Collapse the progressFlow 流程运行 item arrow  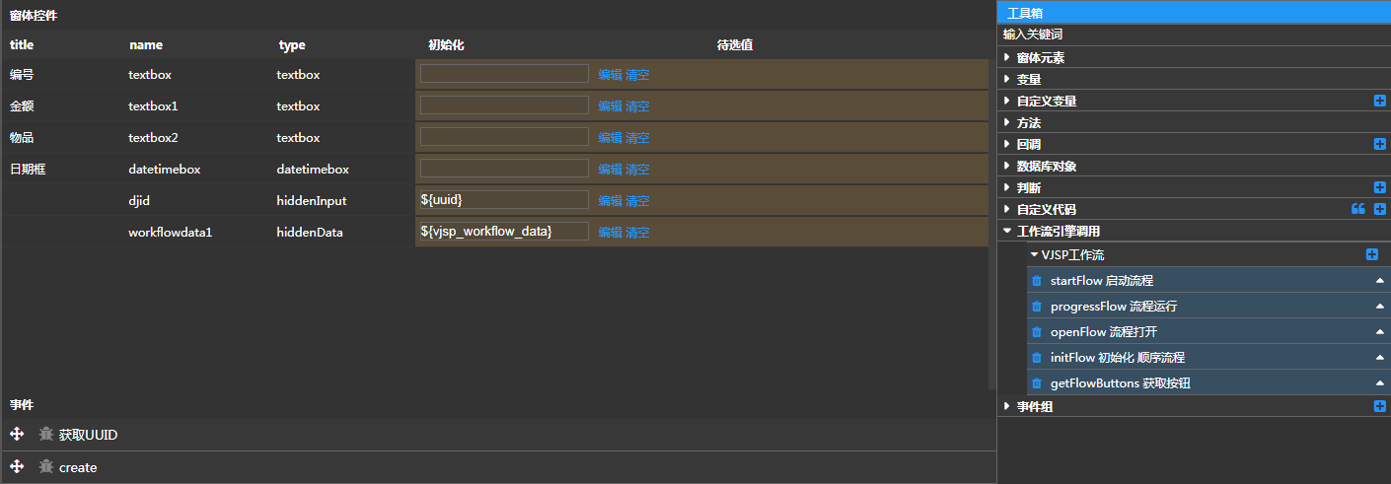(x=1379, y=307)
